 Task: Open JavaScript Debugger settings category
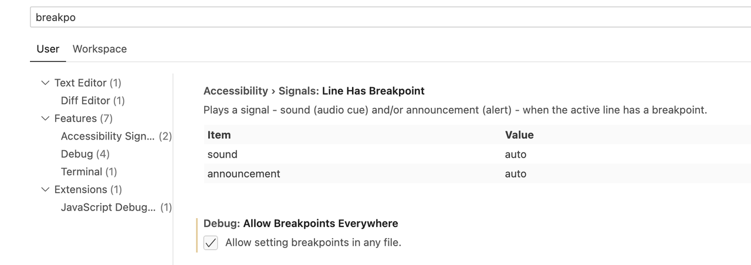(x=108, y=208)
